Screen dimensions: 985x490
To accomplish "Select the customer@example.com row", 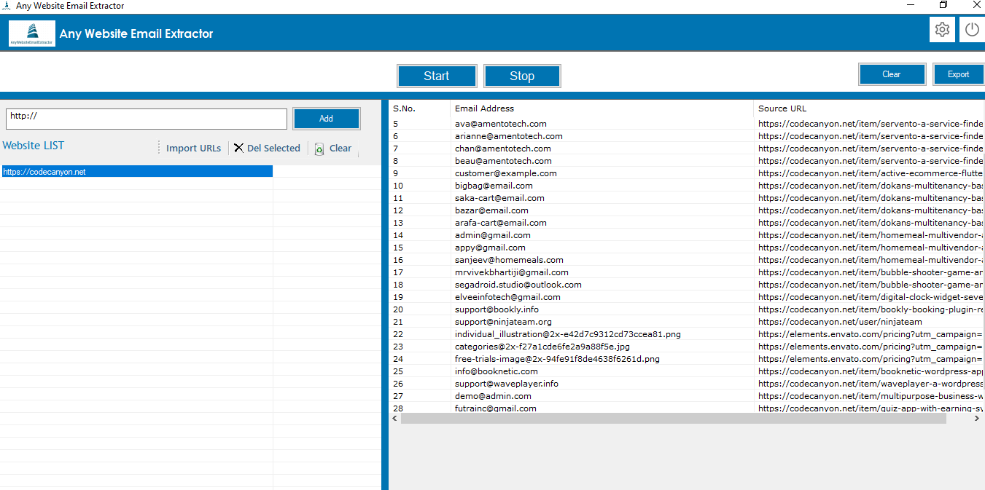I will [x=505, y=173].
